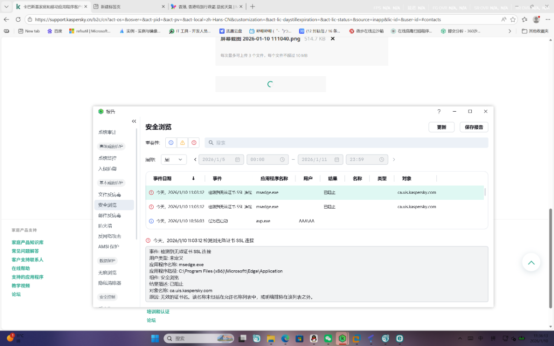The height and width of the screenshot is (346, 554).
Task: Click the browser back arrow
Action: pos(6,19)
